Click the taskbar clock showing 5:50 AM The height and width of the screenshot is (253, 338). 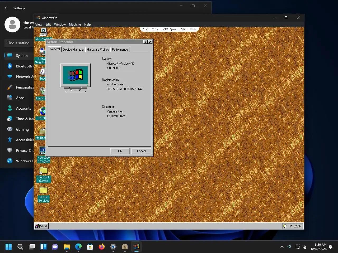coord(318,247)
